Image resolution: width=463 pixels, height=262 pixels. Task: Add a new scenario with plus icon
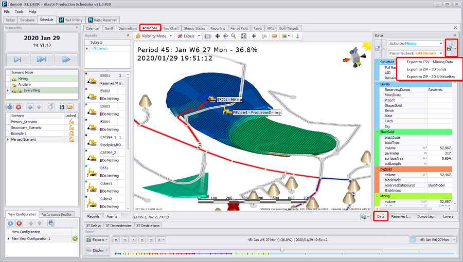pos(10,107)
